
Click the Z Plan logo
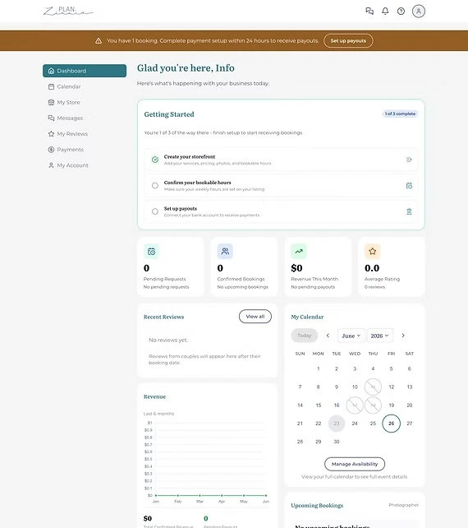click(68, 12)
